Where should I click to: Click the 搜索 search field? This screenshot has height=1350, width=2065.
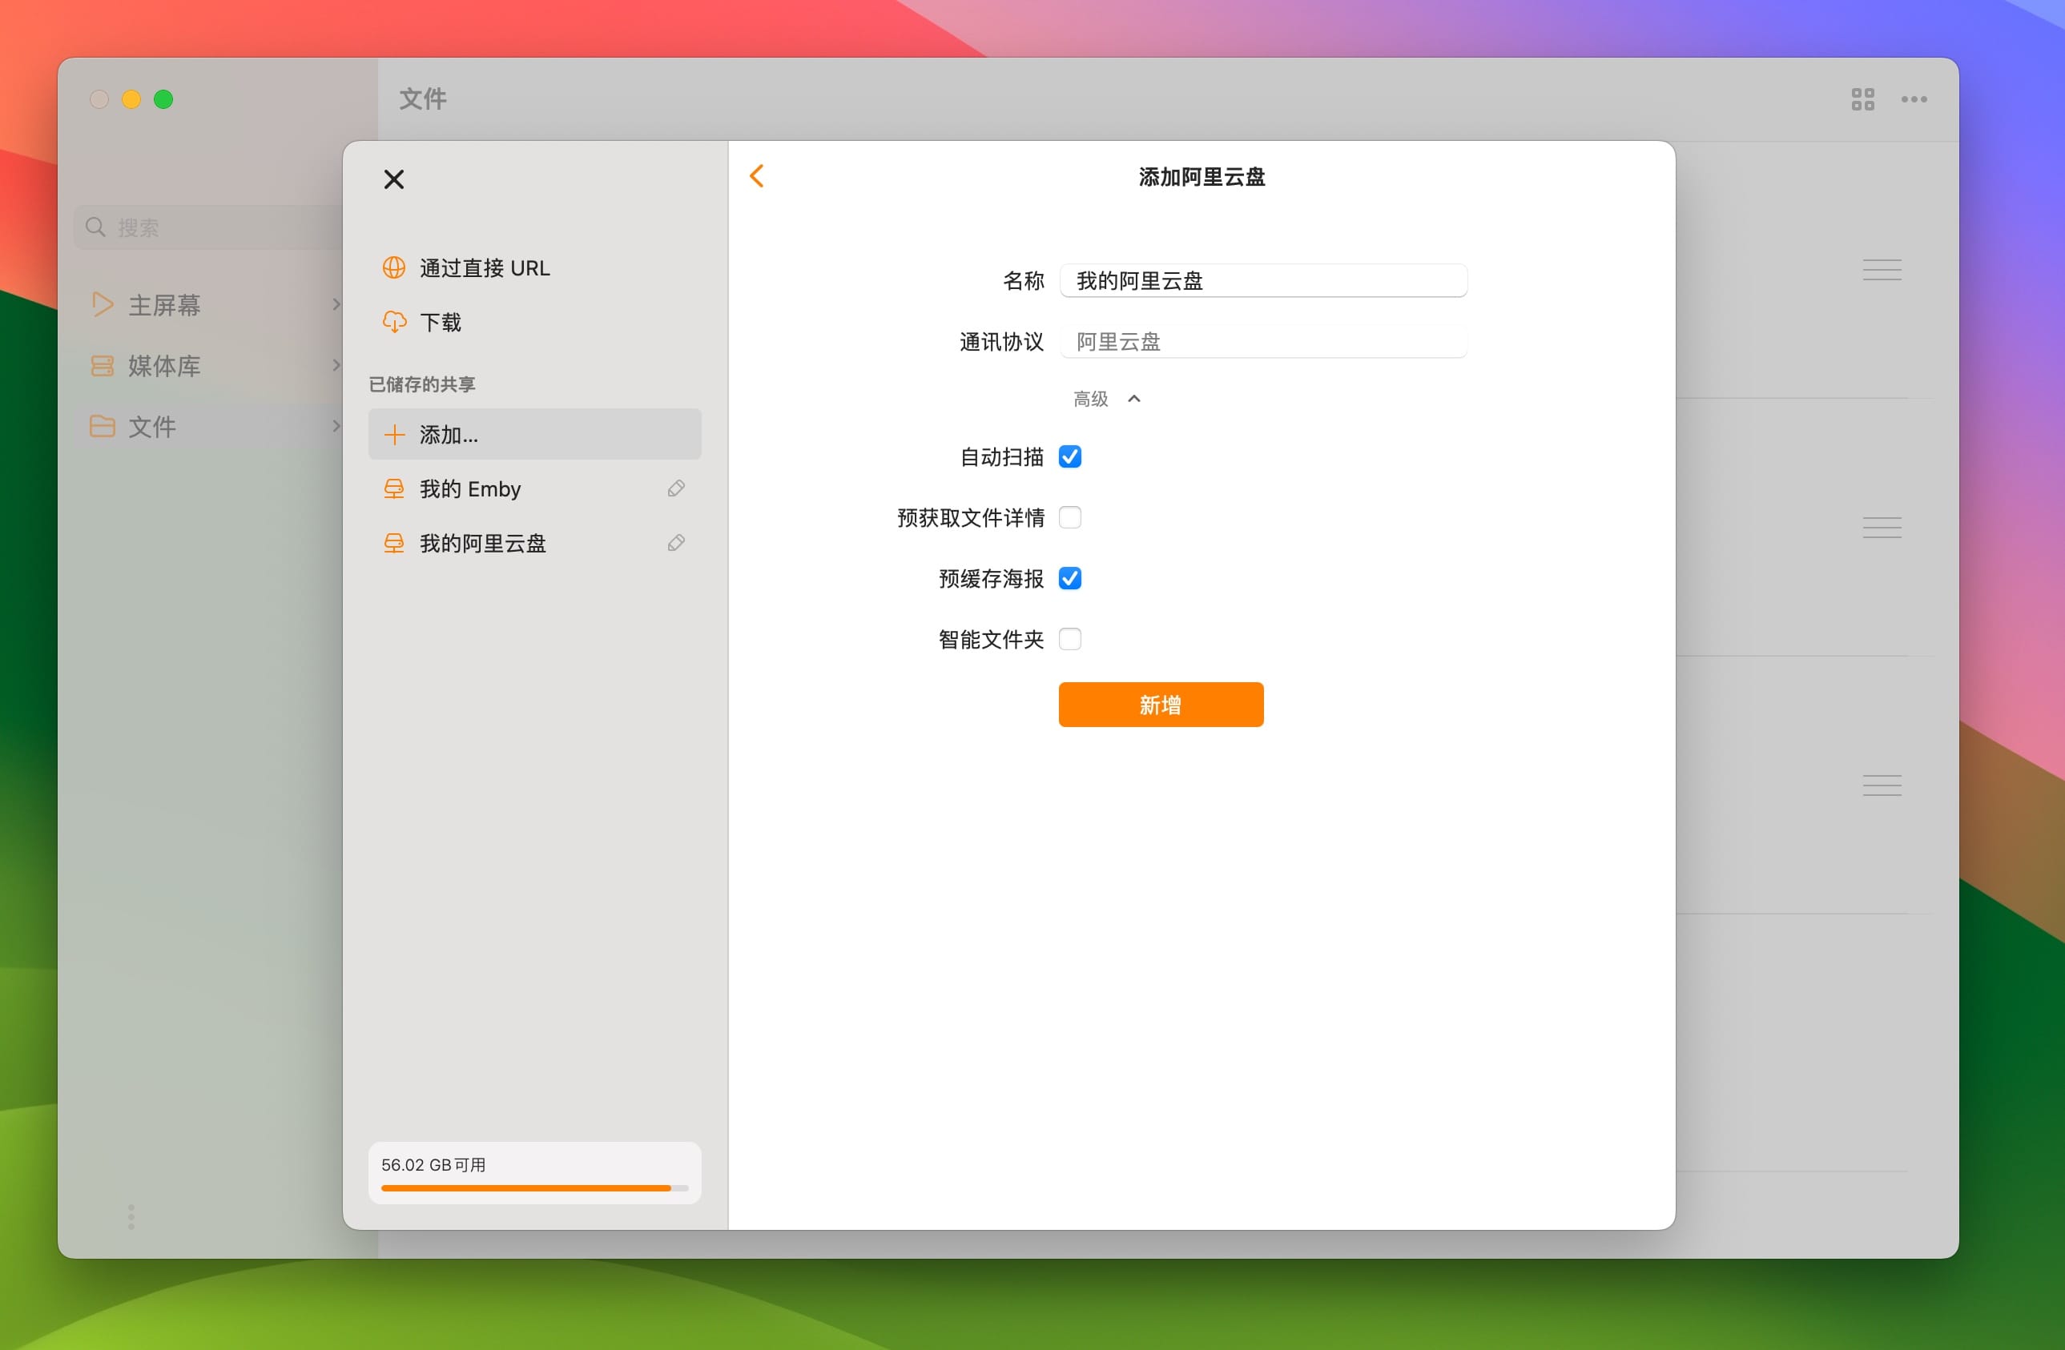[x=208, y=227]
